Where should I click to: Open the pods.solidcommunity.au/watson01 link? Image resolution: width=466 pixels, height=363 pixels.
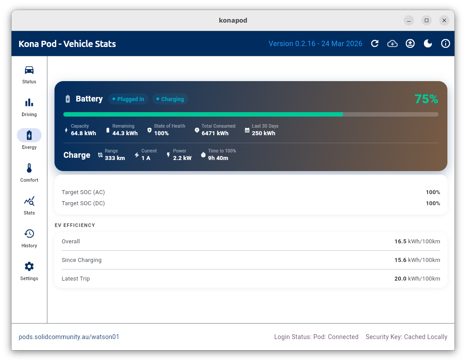pyautogui.click(x=69, y=337)
